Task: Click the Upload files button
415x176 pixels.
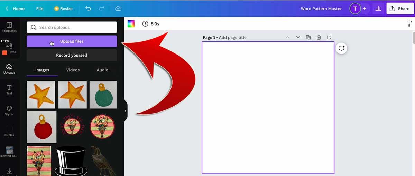Action: click(72, 41)
